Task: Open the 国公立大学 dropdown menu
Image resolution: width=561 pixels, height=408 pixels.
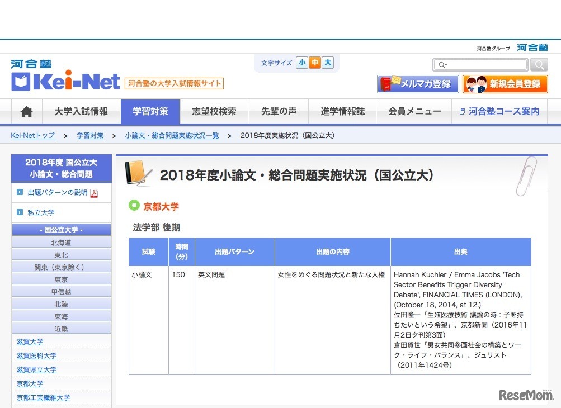Action: coord(61,229)
